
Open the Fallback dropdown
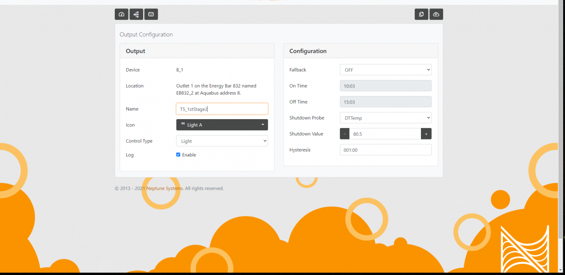tap(386, 70)
